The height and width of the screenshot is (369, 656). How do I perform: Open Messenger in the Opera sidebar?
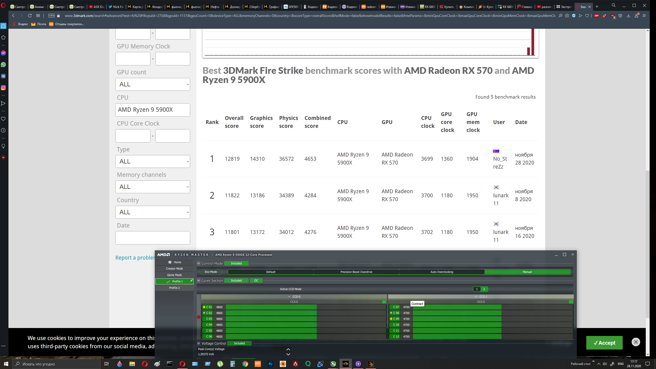click(x=3, y=53)
